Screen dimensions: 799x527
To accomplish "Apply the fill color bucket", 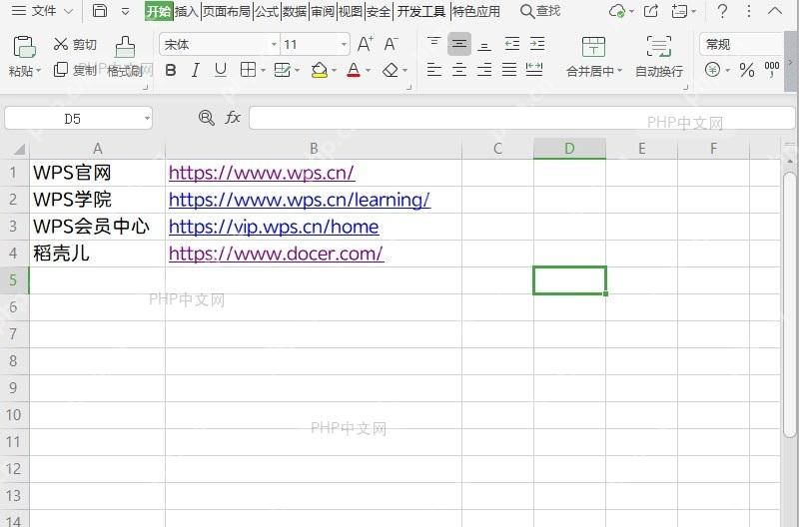I will (x=319, y=70).
